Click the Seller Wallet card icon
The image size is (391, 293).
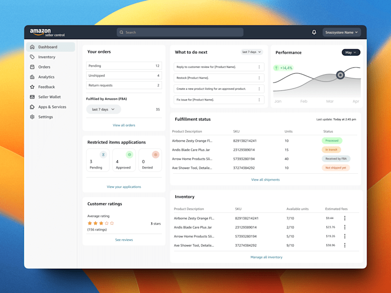32,97
